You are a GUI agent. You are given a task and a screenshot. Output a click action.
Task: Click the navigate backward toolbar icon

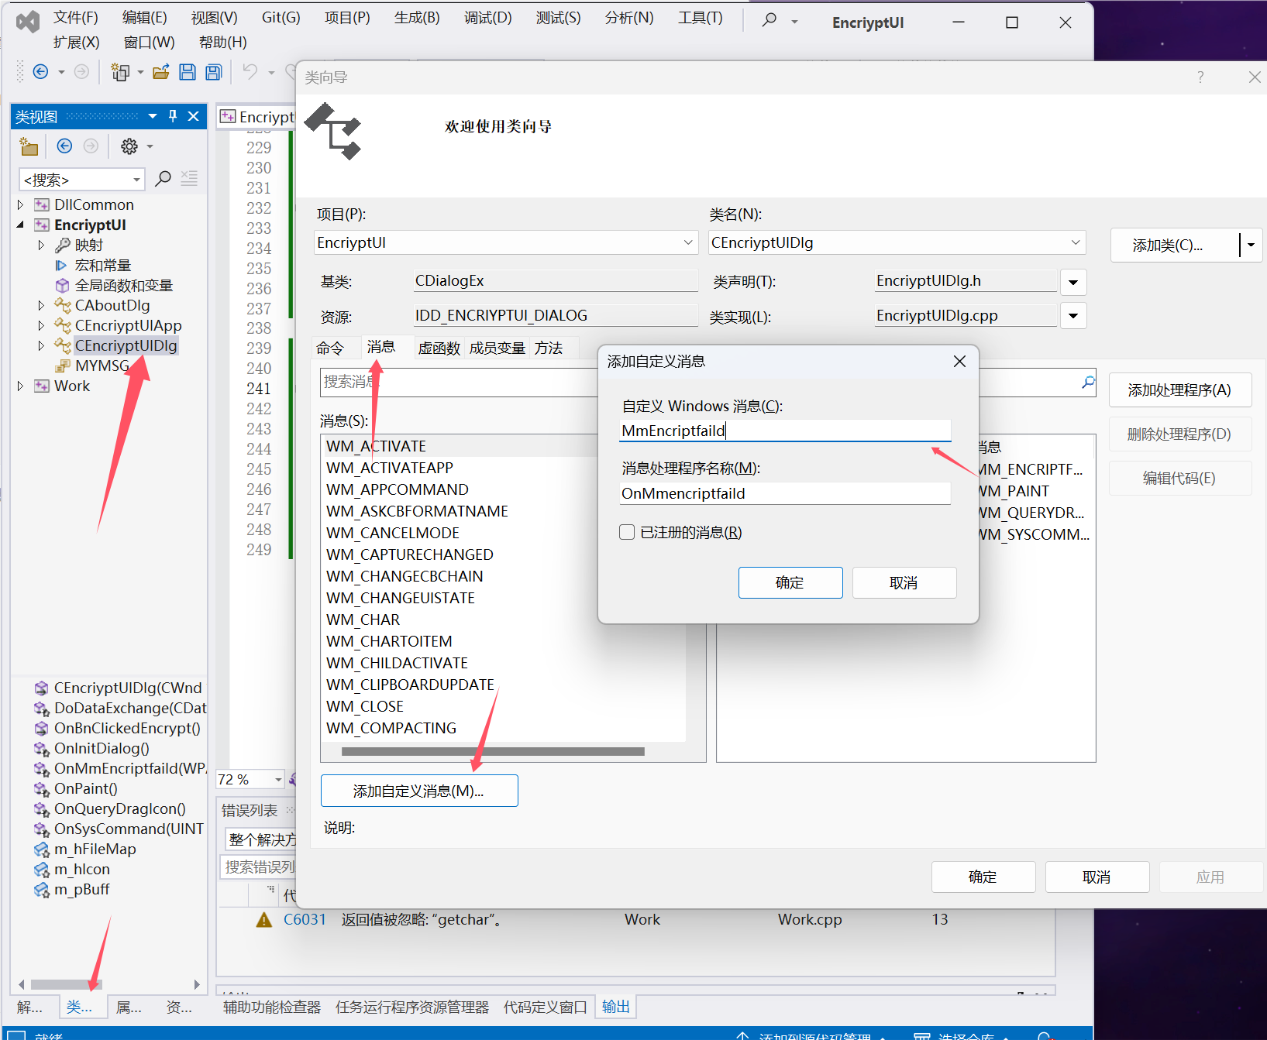pos(41,72)
